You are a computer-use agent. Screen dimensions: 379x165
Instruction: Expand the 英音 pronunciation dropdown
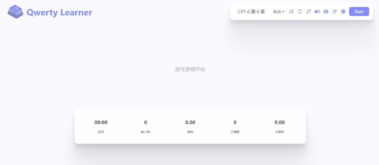coord(279,12)
